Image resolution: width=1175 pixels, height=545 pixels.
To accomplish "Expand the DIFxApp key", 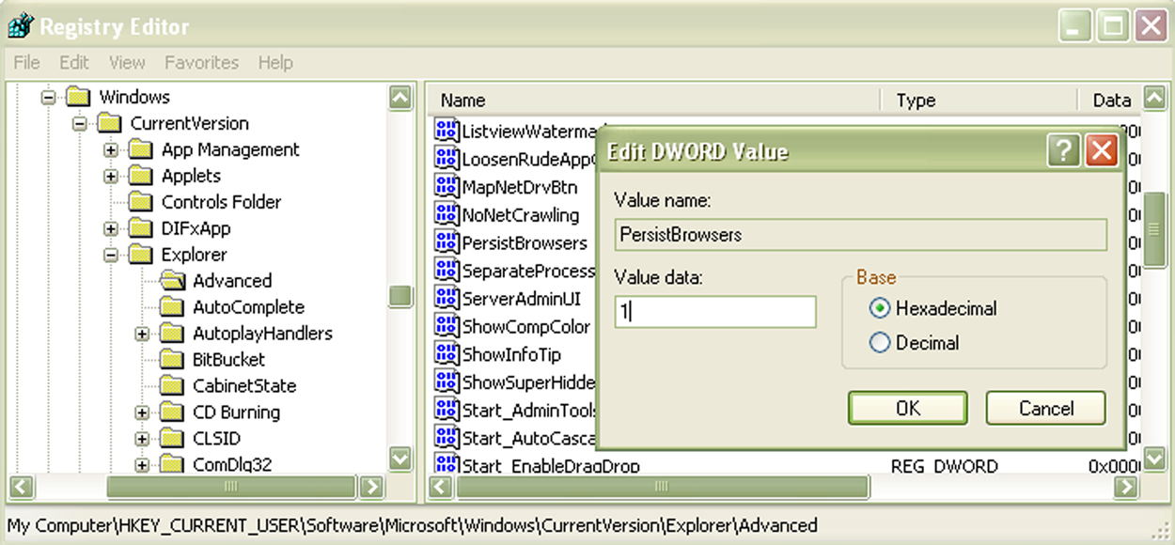I will (x=111, y=228).
